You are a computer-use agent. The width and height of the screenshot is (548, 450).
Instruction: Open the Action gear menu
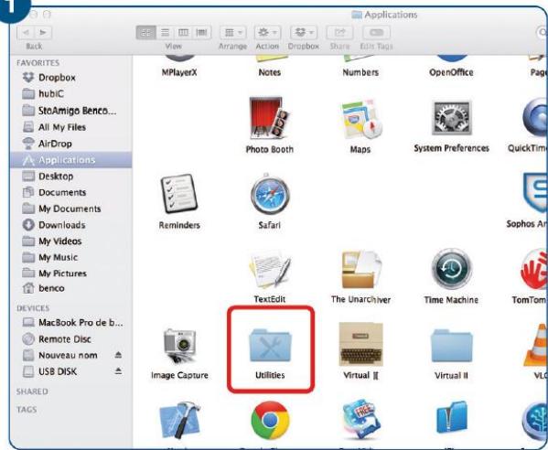coord(267,33)
